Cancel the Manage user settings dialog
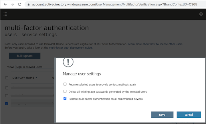 pos(189,115)
